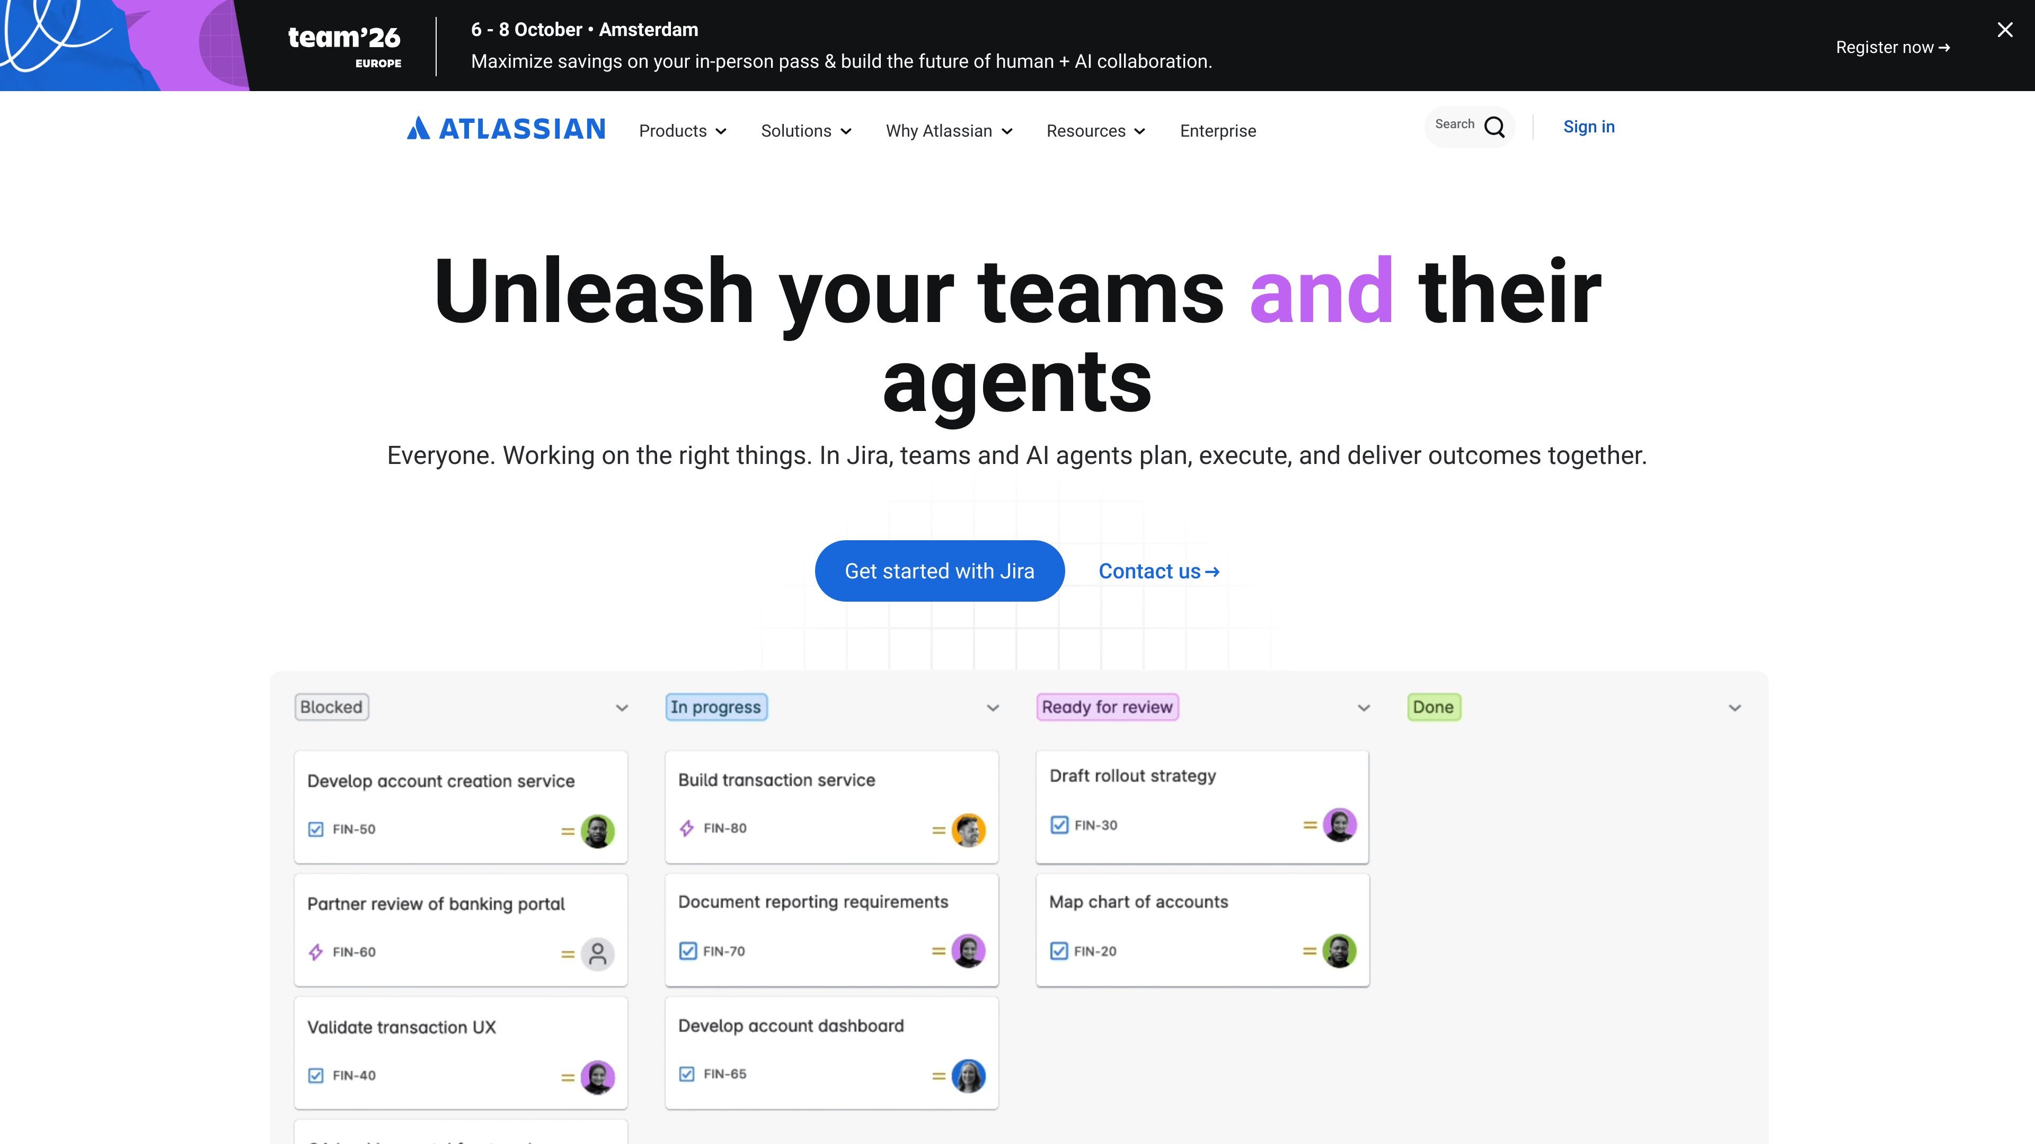
Task: Close the team'26 banner
Action: point(2005,30)
